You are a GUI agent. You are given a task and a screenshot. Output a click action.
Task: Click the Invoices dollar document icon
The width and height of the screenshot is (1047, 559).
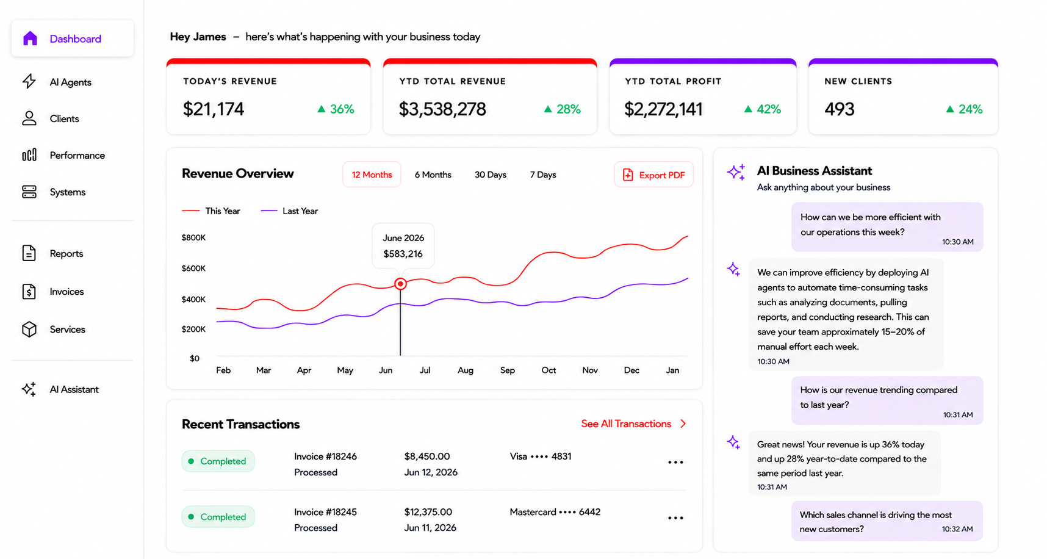29,291
